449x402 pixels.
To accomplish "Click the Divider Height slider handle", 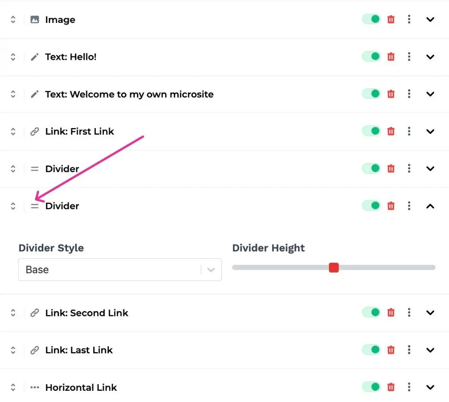I will tap(333, 268).
